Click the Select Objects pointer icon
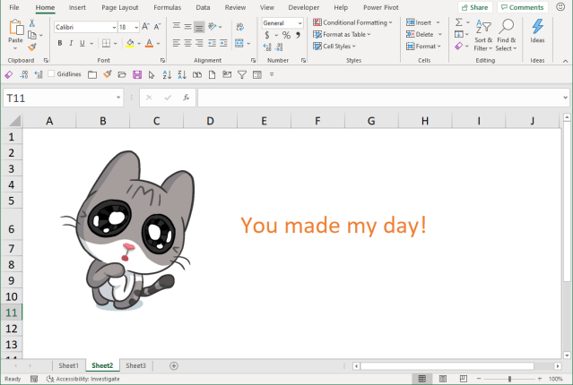Viewport: 573px width, 385px height. 152,75
